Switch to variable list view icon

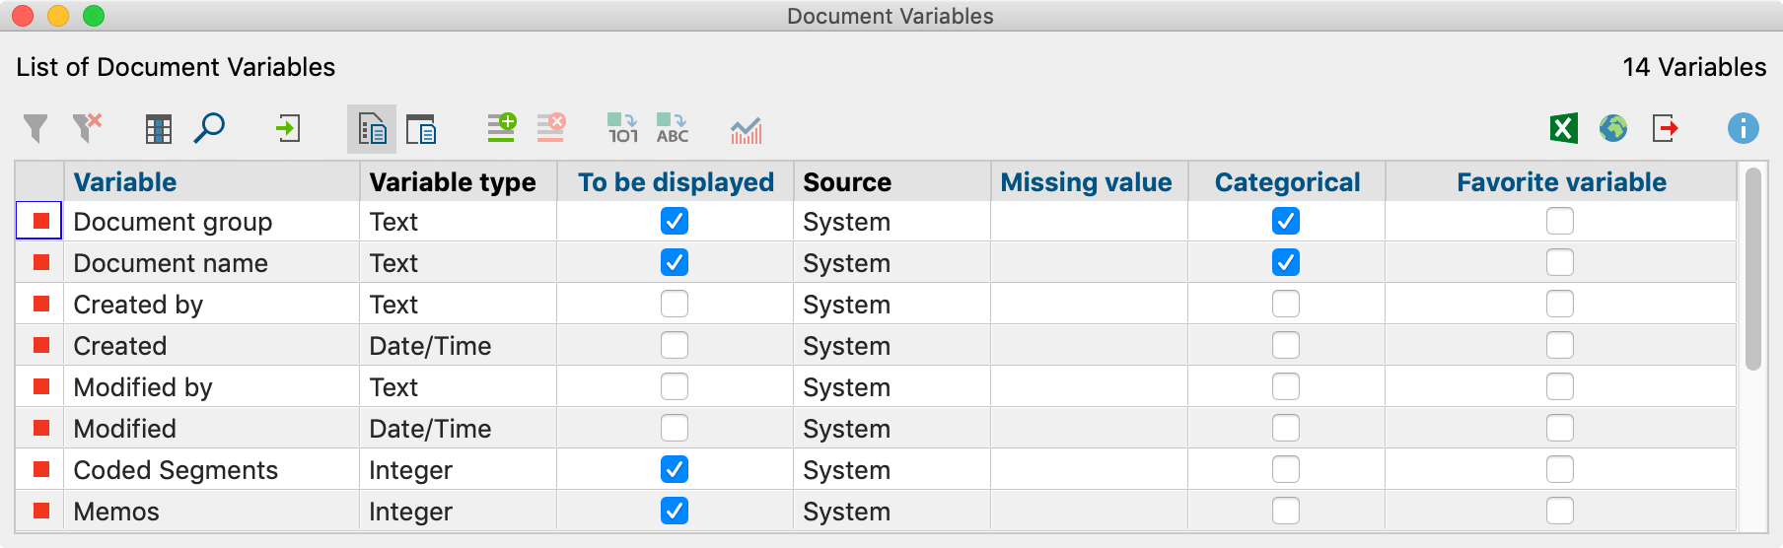[372, 129]
